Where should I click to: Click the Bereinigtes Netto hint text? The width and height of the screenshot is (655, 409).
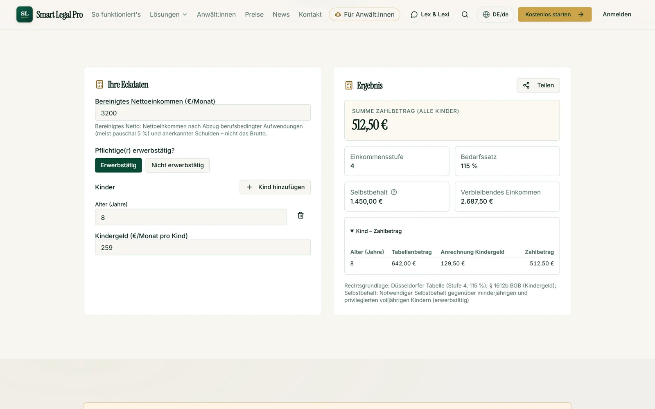tap(199, 130)
